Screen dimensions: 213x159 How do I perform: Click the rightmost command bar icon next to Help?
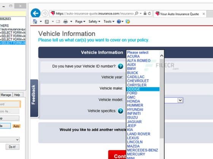(127, 22)
